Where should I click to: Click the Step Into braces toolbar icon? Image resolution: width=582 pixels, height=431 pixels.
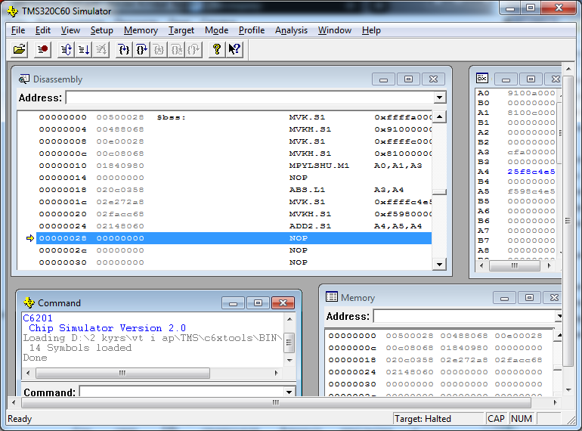pyautogui.click(x=124, y=49)
